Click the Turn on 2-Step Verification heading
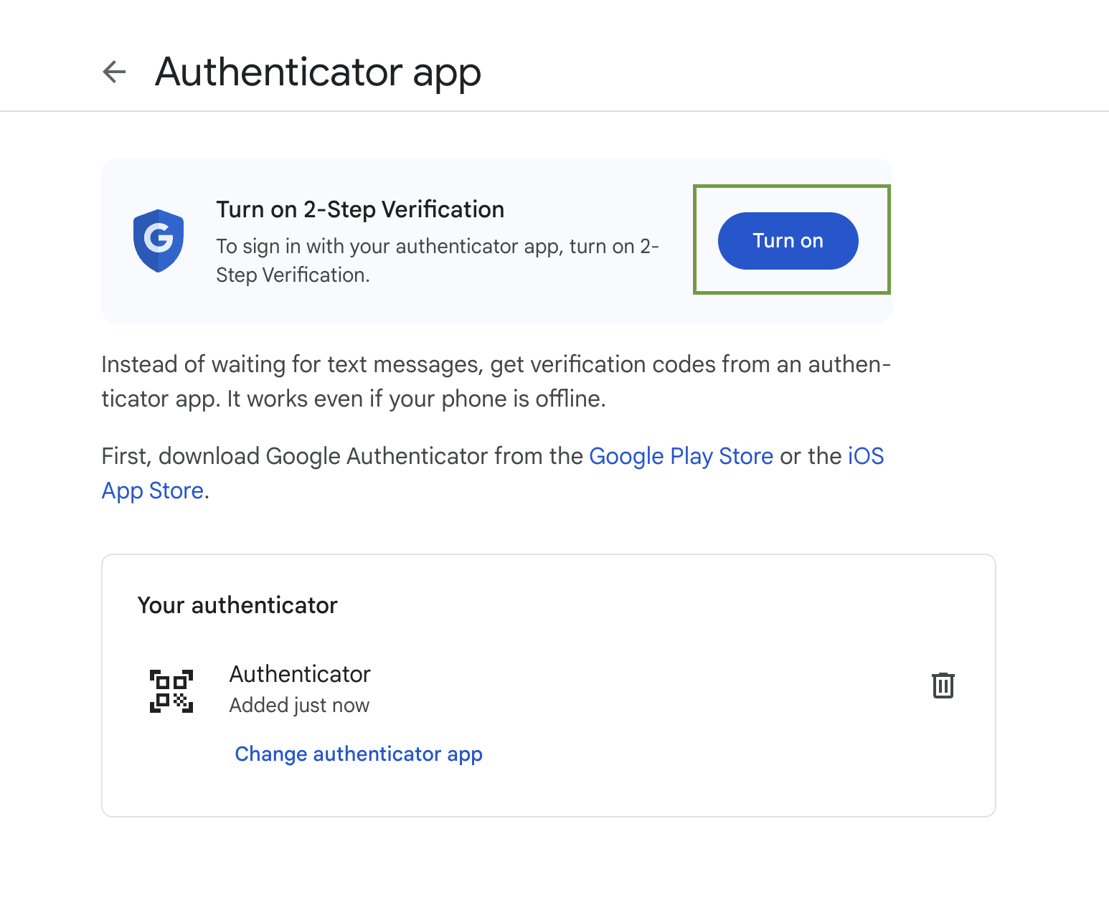The height and width of the screenshot is (915, 1109). point(360,209)
